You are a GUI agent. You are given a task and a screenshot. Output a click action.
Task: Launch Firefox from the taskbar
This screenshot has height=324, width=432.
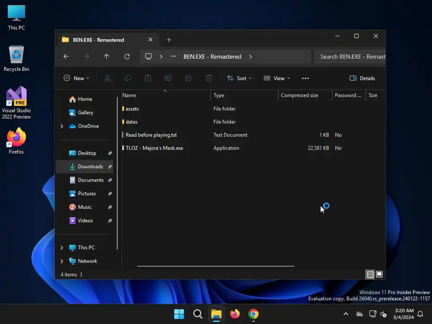click(235, 314)
